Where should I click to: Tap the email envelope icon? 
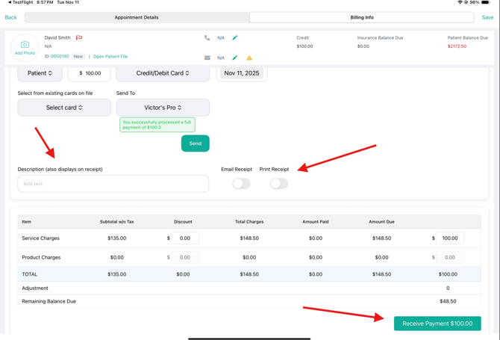coord(207,58)
